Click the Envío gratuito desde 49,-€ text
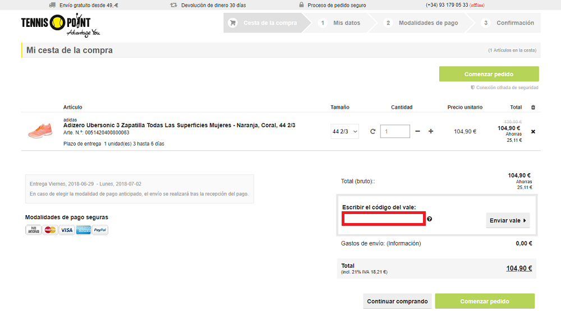 (x=89, y=6)
